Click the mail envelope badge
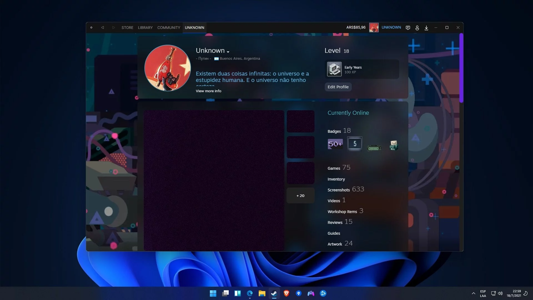 (394, 145)
